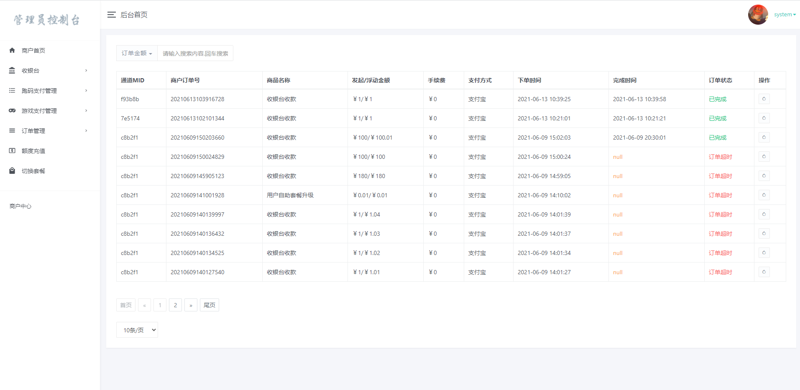This screenshot has width=800, height=390.
Task: Go to page 1
Action: (x=160, y=305)
